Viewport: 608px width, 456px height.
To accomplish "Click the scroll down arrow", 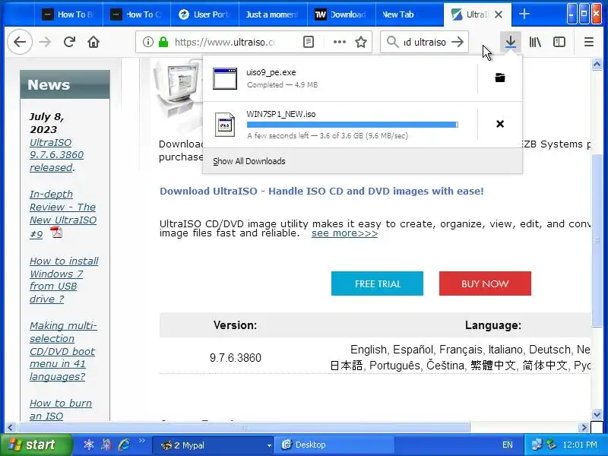I will click(x=597, y=414).
